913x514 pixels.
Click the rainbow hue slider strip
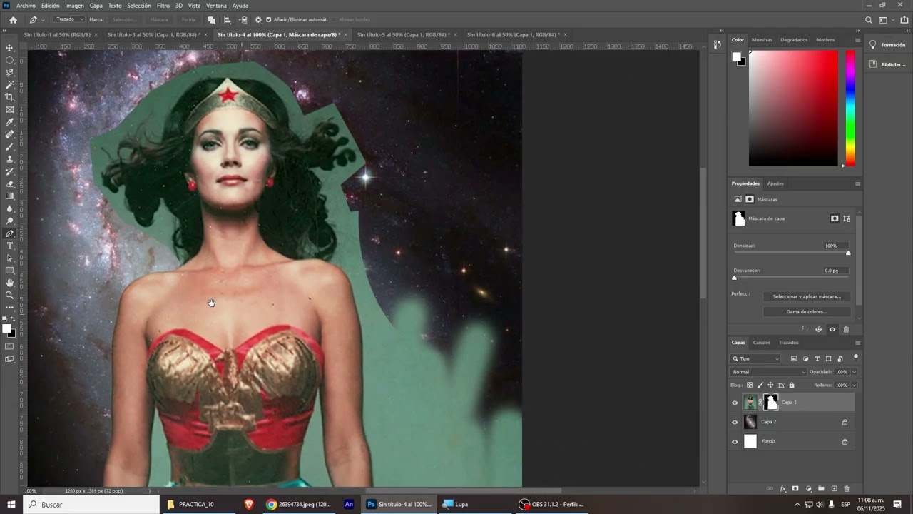tap(850, 109)
